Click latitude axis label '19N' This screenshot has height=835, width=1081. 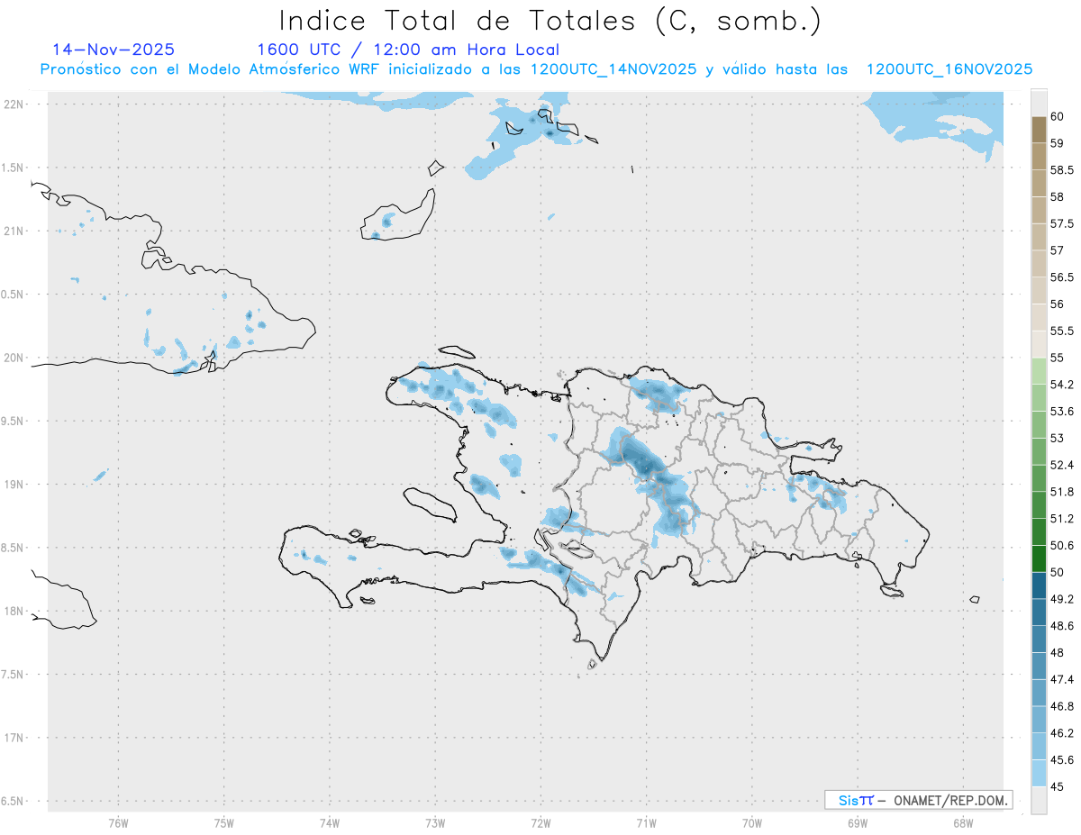(14, 484)
